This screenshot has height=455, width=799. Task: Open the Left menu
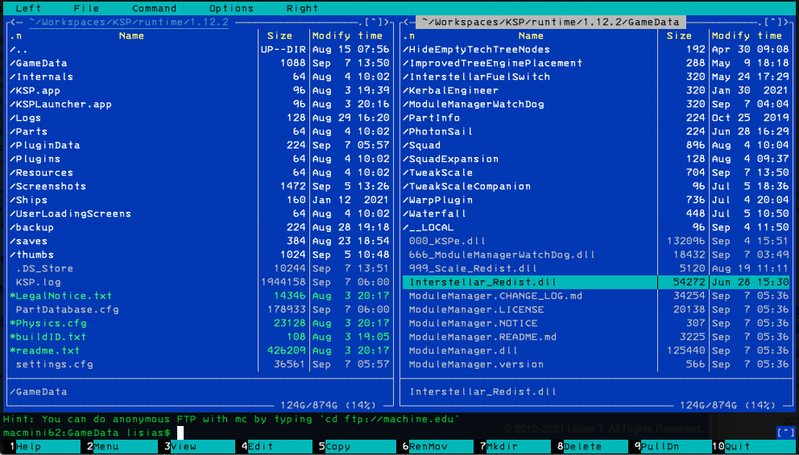coord(28,8)
